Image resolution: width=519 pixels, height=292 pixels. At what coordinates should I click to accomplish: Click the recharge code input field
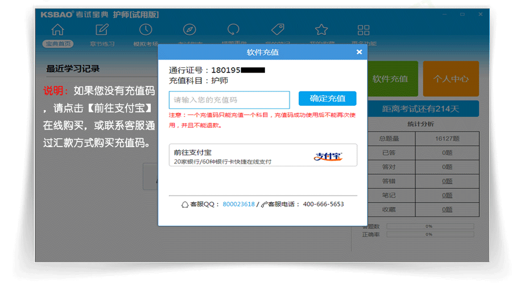[229, 100]
